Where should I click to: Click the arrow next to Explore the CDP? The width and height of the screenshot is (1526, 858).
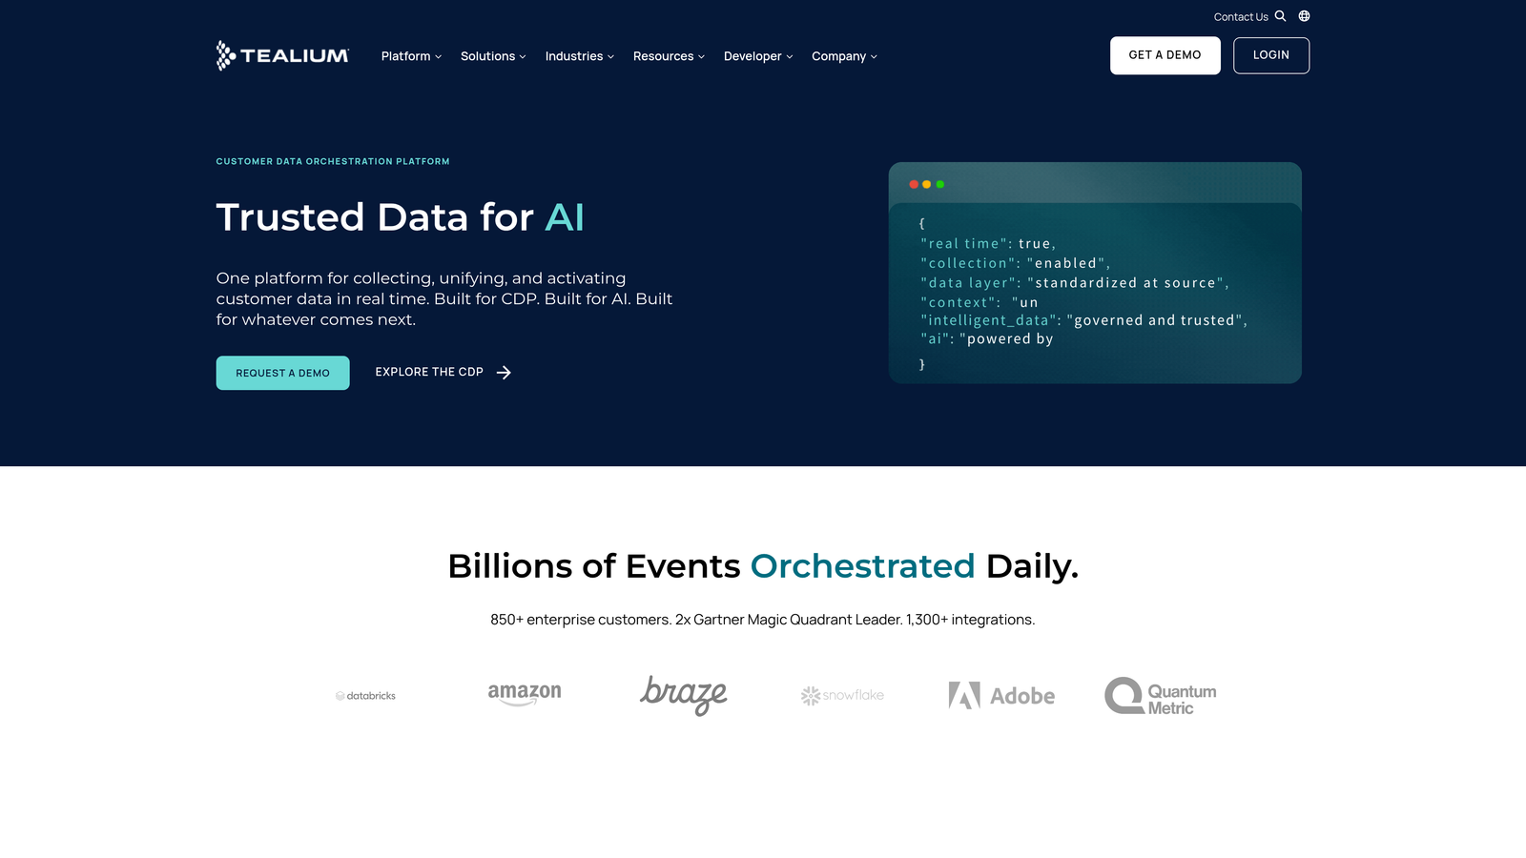click(504, 373)
